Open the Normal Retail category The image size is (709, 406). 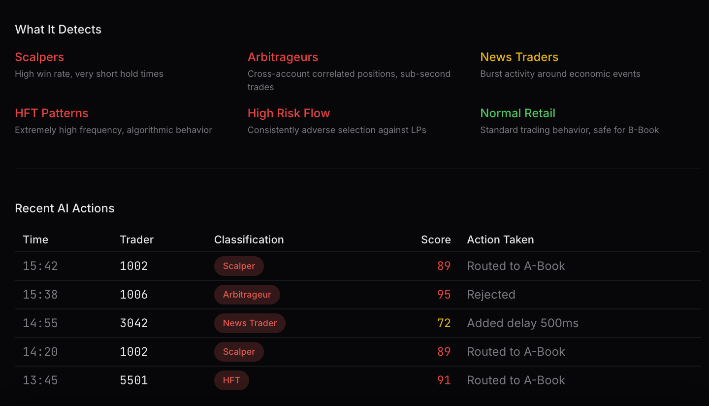point(517,113)
